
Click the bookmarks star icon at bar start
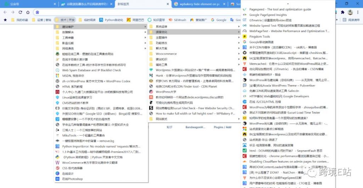point(5,20)
